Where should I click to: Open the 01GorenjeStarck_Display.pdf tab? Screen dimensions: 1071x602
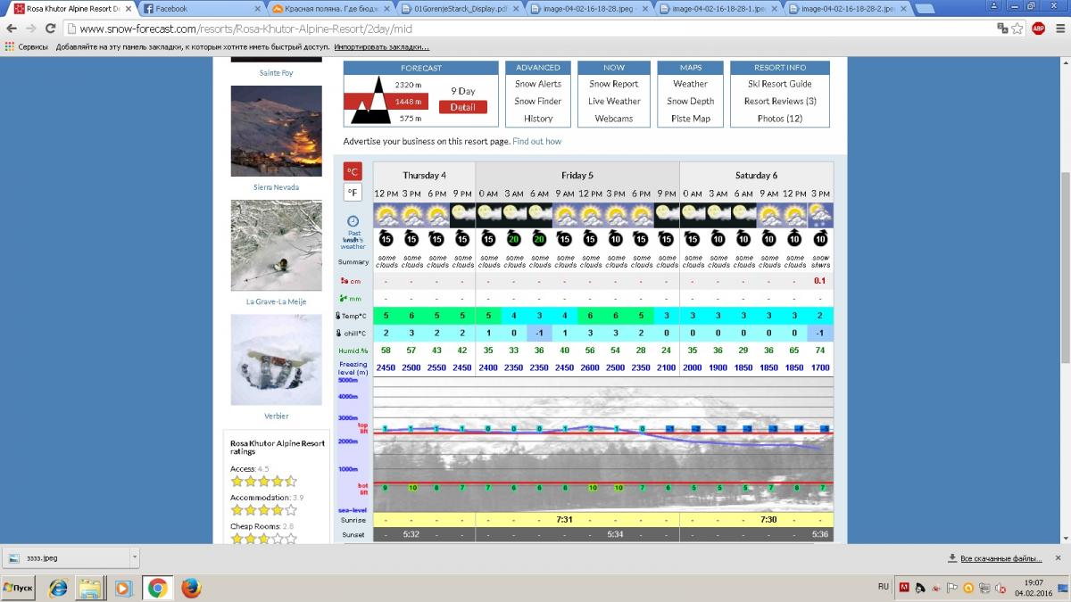coord(461,8)
